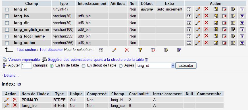The image size is (248, 110).
Task: Drop the lang_author field via red X
Action: [206, 43]
